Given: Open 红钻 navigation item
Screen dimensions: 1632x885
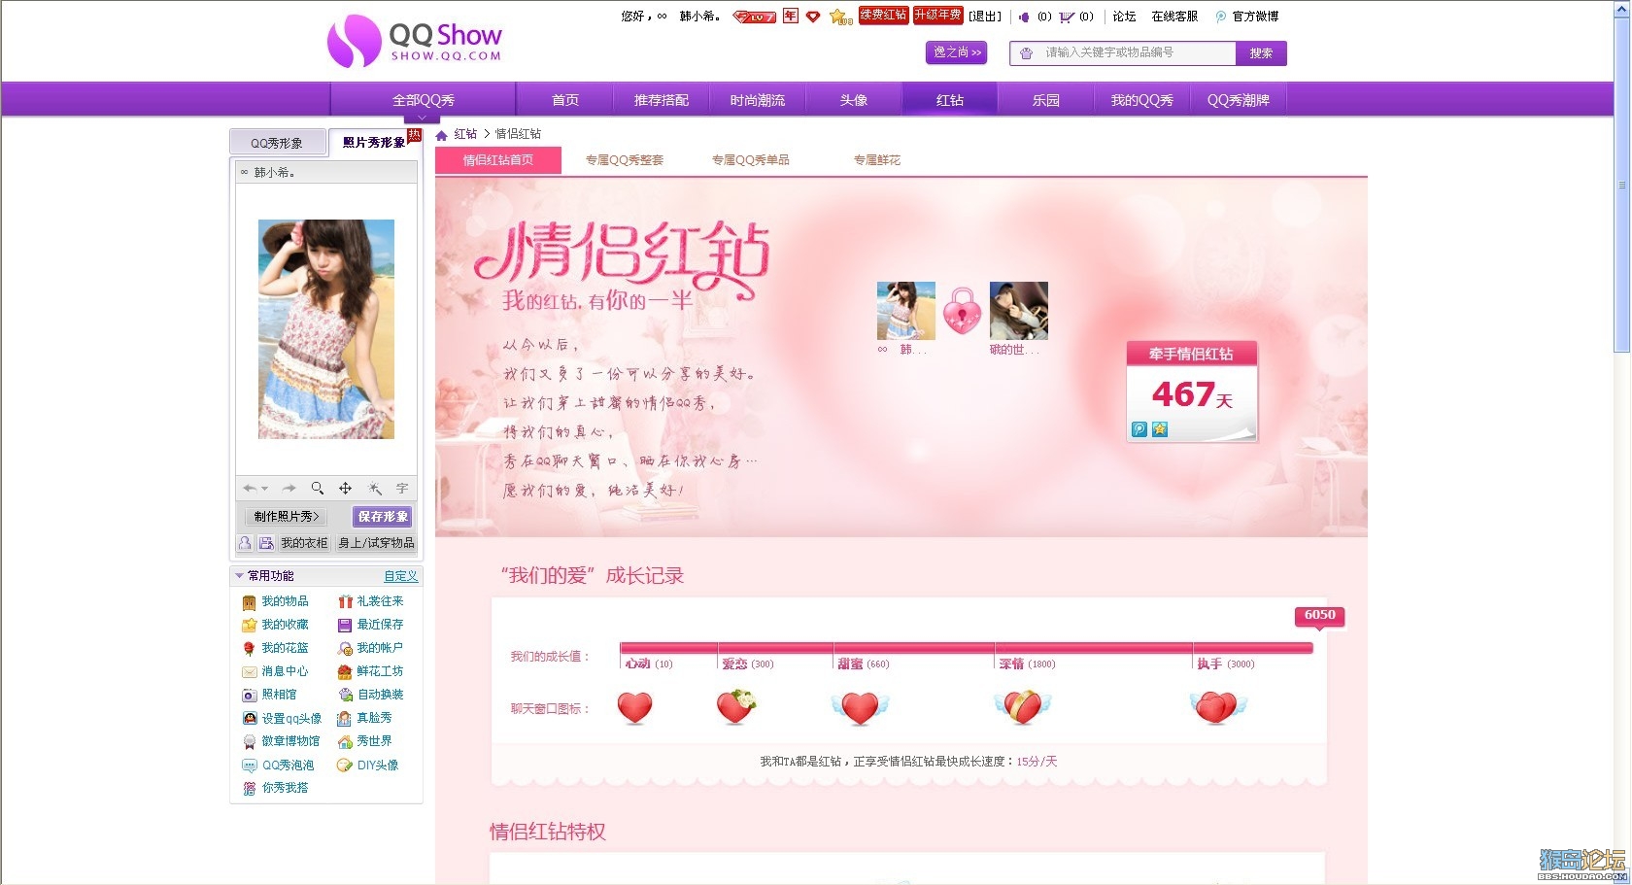Looking at the screenshot, I should (x=950, y=100).
